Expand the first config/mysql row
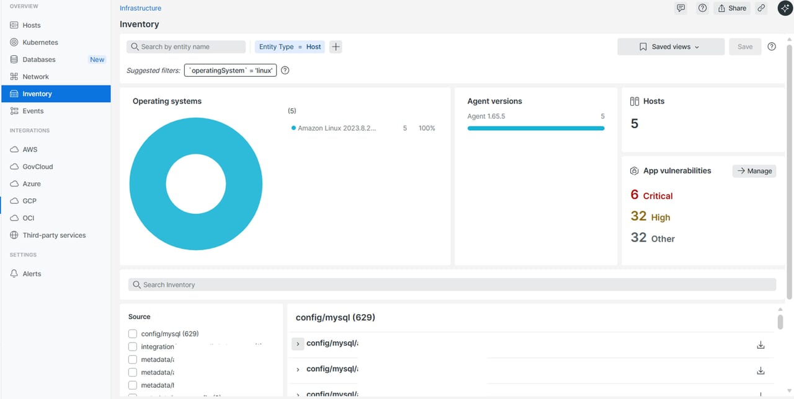The width and height of the screenshot is (794, 399). 298,343
